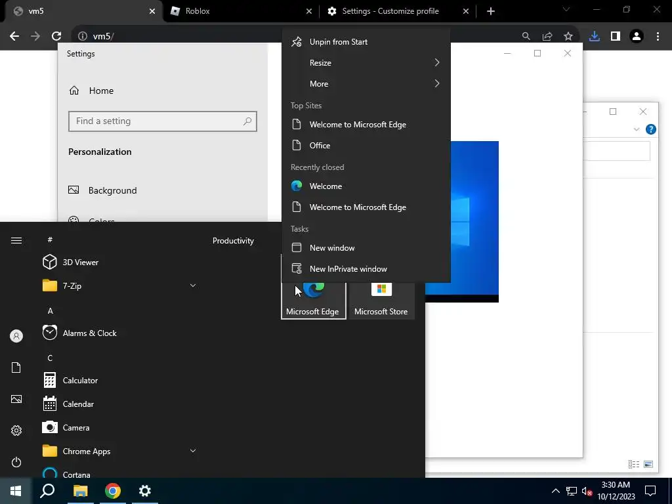Viewport: 672px width, 504px height.
Task: Open the Microsoft Store tile
Action: point(381,301)
